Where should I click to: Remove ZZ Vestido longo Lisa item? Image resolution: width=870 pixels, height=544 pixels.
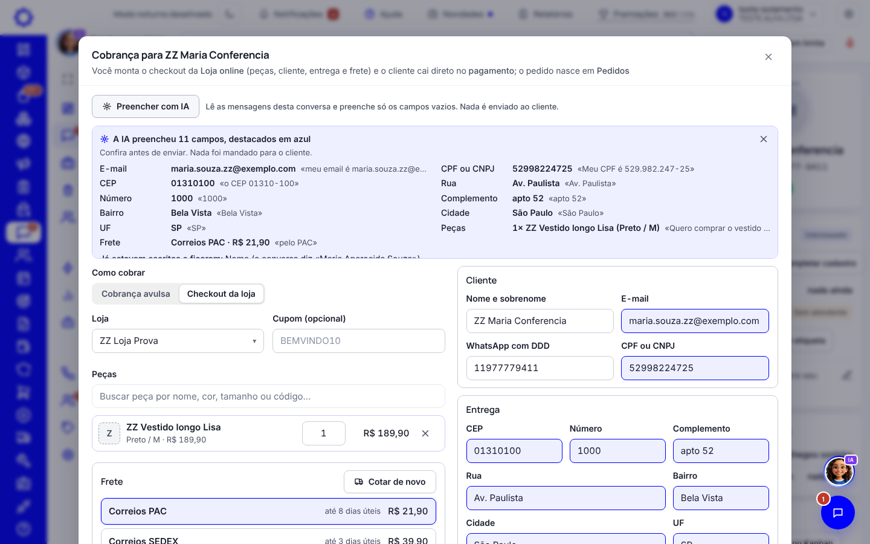pyautogui.click(x=425, y=433)
